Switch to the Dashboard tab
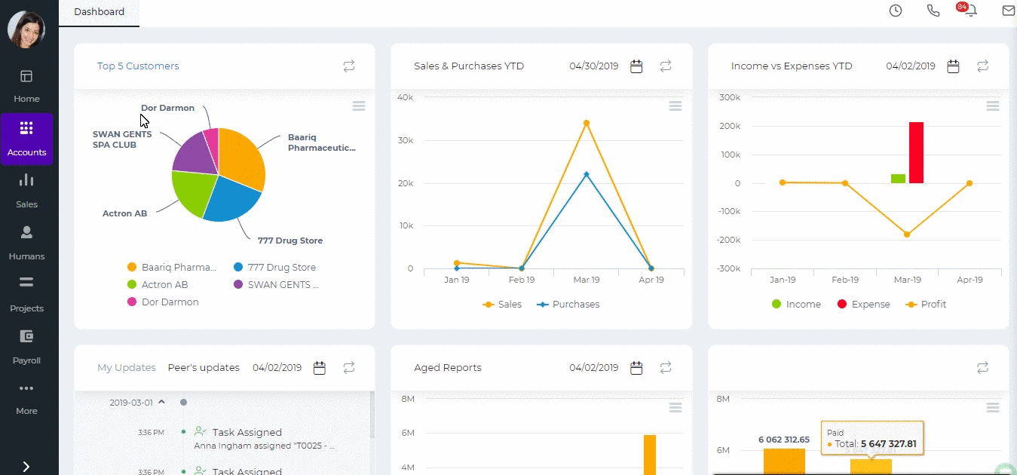The height and width of the screenshot is (475, 1017). 99,12
